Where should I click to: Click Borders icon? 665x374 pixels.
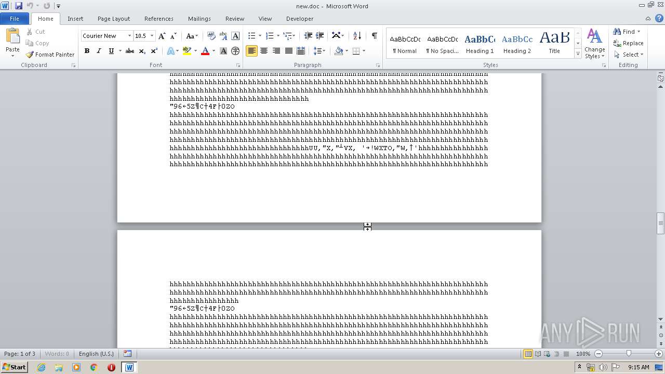pos(356,51)
